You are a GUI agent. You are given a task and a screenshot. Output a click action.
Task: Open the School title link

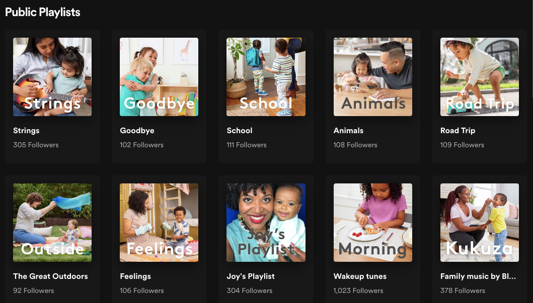[x=239, y=131]
